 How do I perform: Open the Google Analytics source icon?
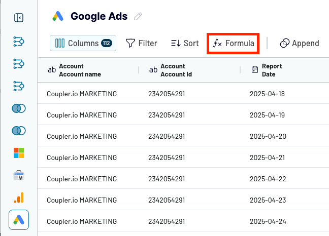[19, 198]
